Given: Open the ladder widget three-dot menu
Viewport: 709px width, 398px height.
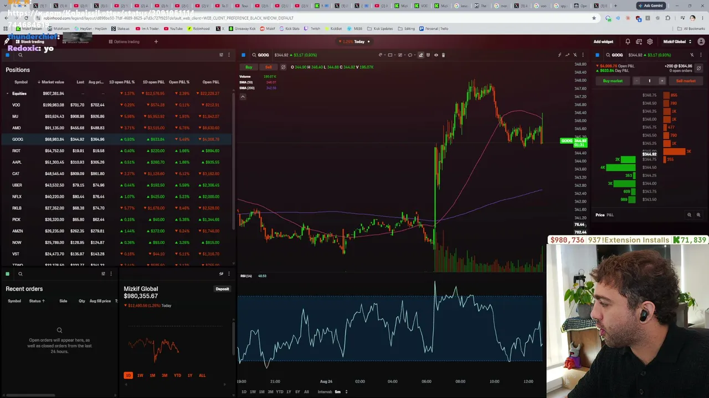Looking at the screenshot, I should coord(701,55).
